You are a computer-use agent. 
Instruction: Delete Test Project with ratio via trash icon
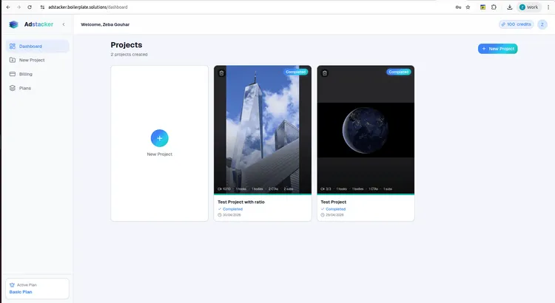tap(221, 73)
